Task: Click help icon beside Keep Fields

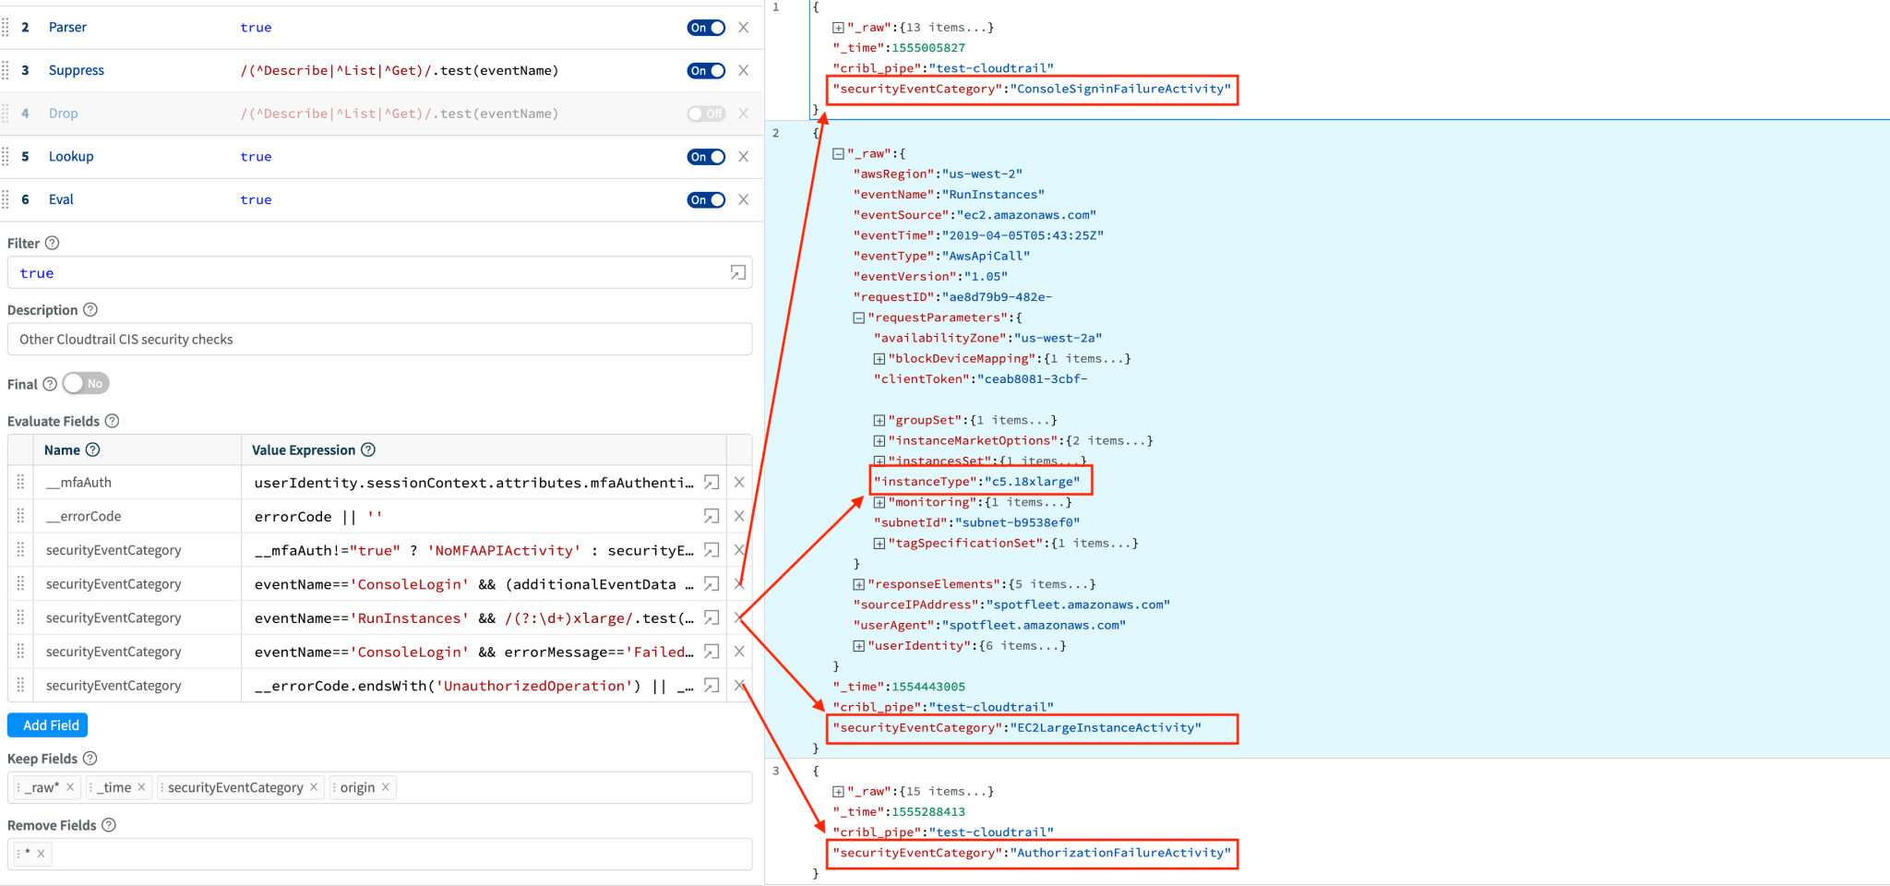Action: coord(90,759)
